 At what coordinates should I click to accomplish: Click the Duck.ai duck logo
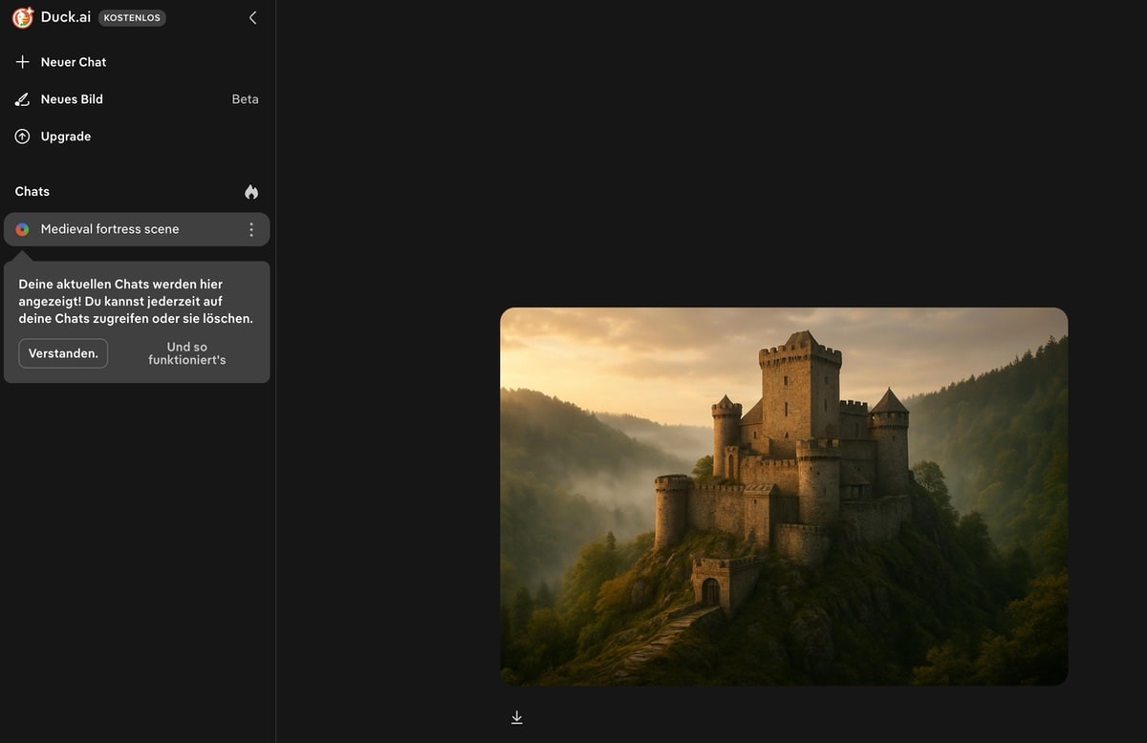tap(23, 17)
